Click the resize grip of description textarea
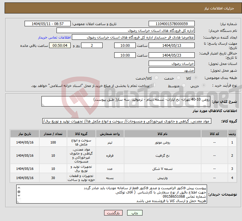 43,105
